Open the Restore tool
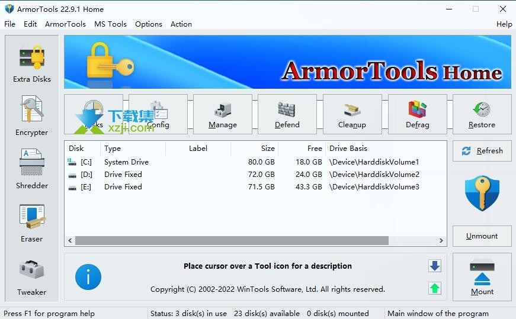 click(482, 114)
